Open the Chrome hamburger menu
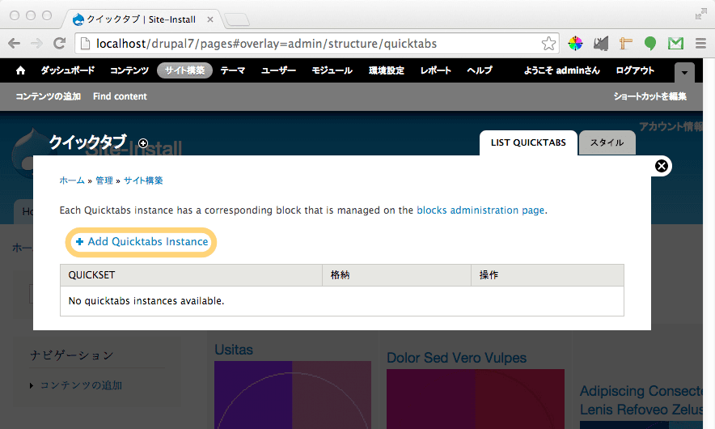The width and height of the screenshot is (715, 429). (x=701, y=44)
